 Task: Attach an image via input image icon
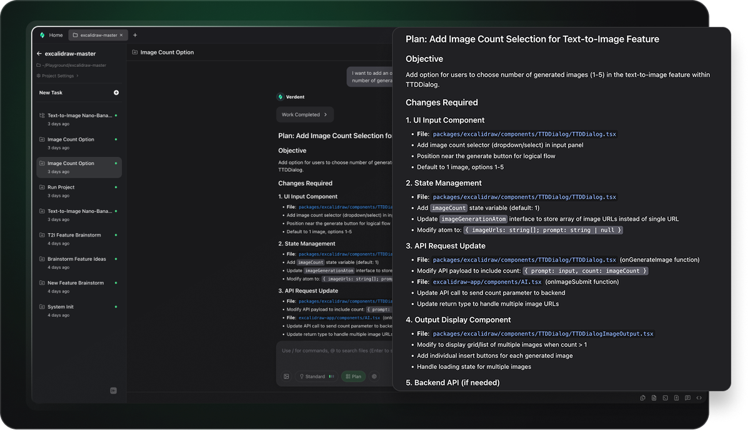286,376
